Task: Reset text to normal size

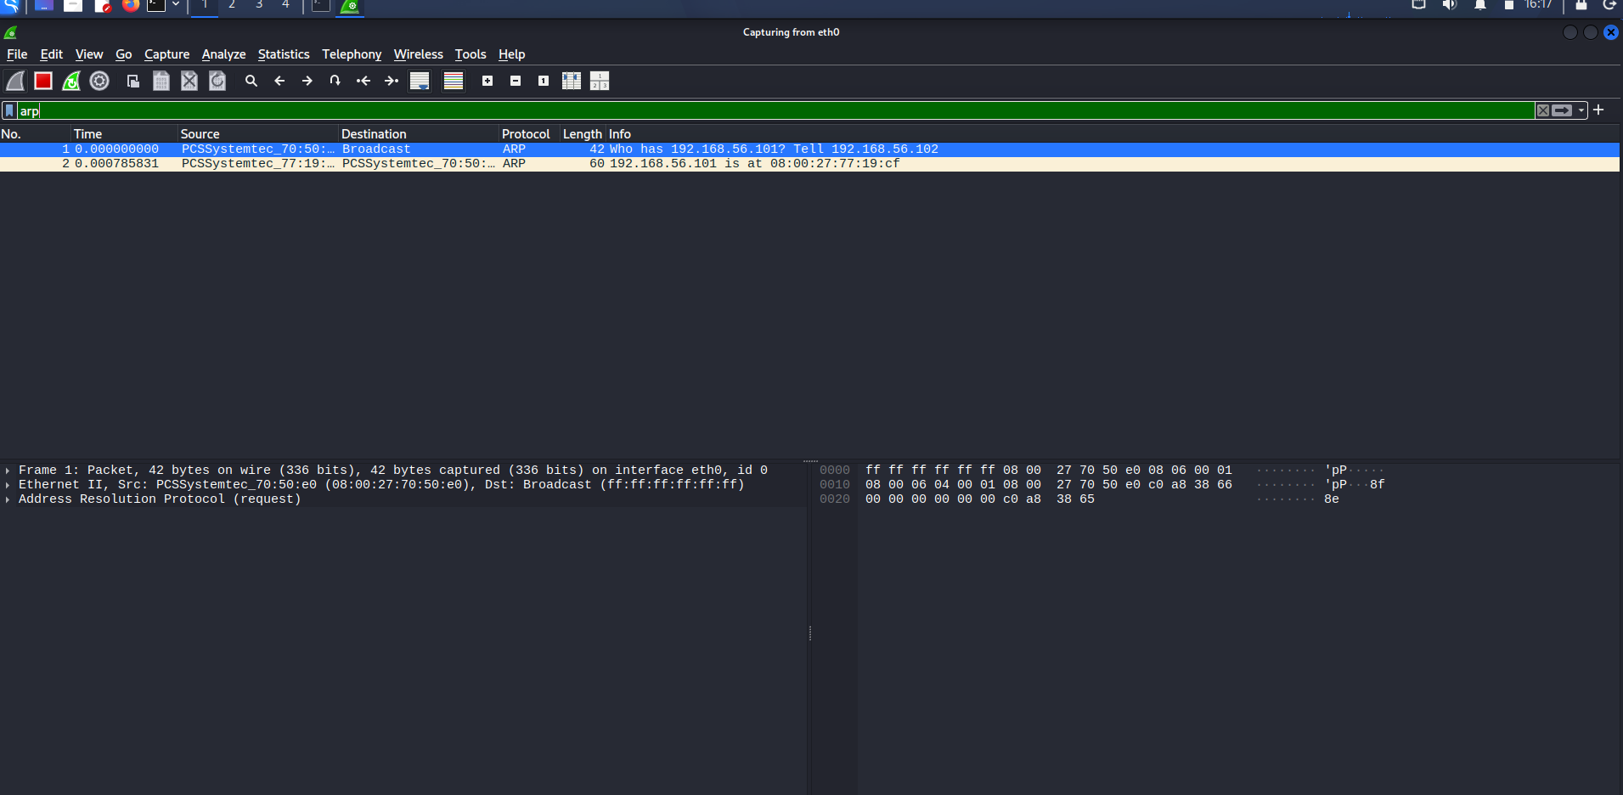Action: tap(544, 81)
